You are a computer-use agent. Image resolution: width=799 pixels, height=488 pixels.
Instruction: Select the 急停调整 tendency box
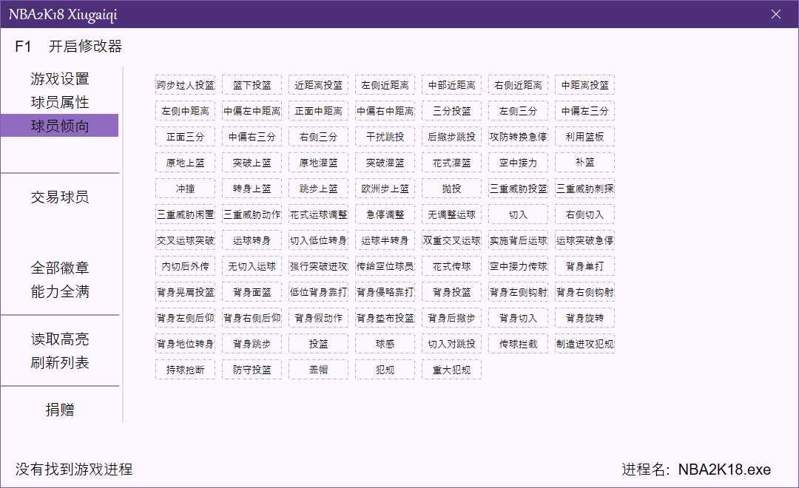point(385,214)
